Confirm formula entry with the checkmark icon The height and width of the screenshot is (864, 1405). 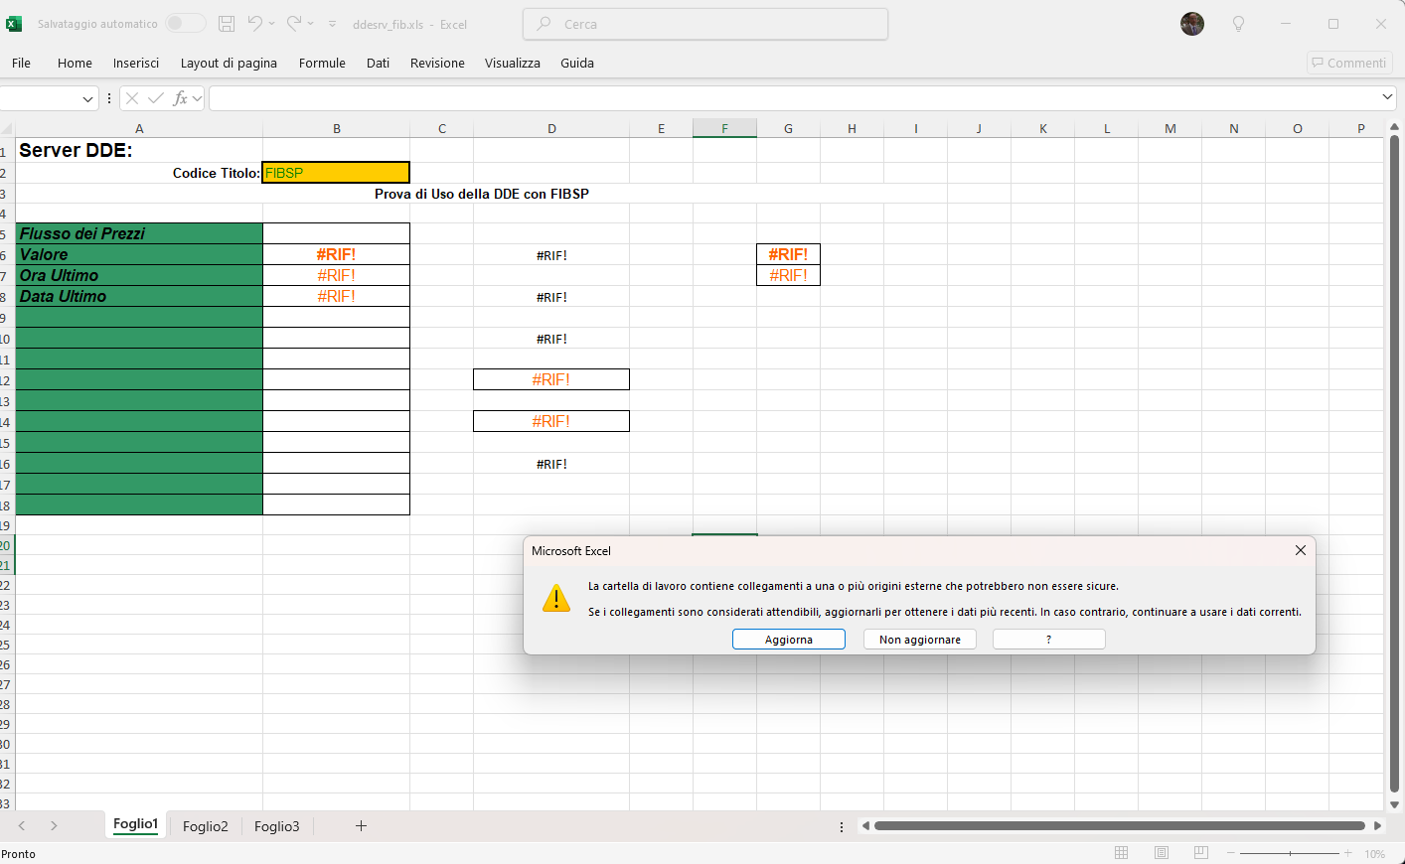[156, 98]
